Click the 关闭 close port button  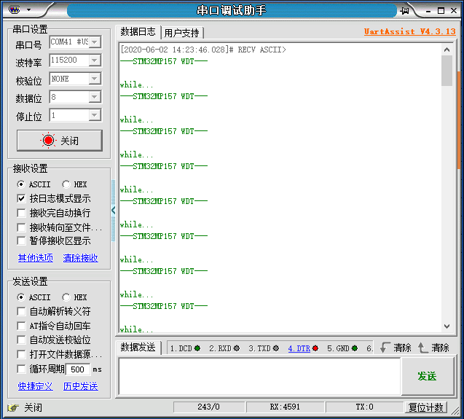[x=60, y=141]
